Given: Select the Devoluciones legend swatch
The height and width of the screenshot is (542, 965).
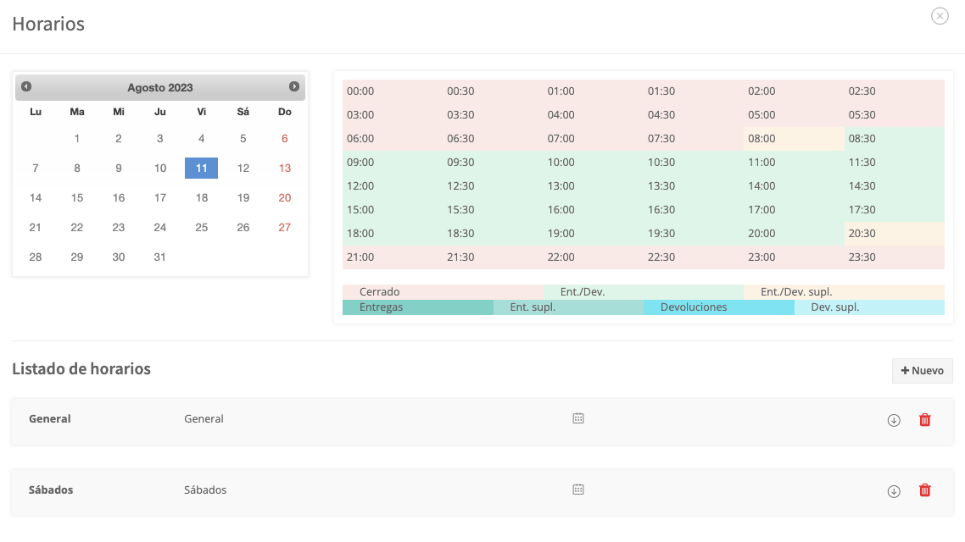Looking at the screenshot, I should click(719, 307).
